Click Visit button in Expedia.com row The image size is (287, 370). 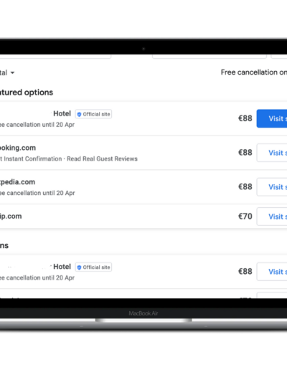tap(272, 187)
